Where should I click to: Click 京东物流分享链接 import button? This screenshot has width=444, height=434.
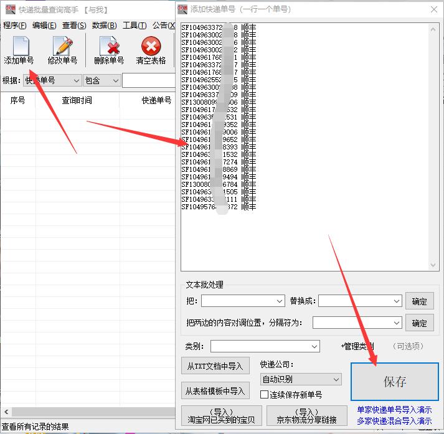pos(306,416)
